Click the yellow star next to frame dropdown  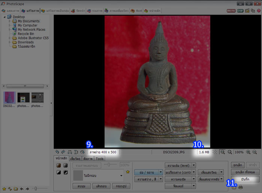(128, 172)
